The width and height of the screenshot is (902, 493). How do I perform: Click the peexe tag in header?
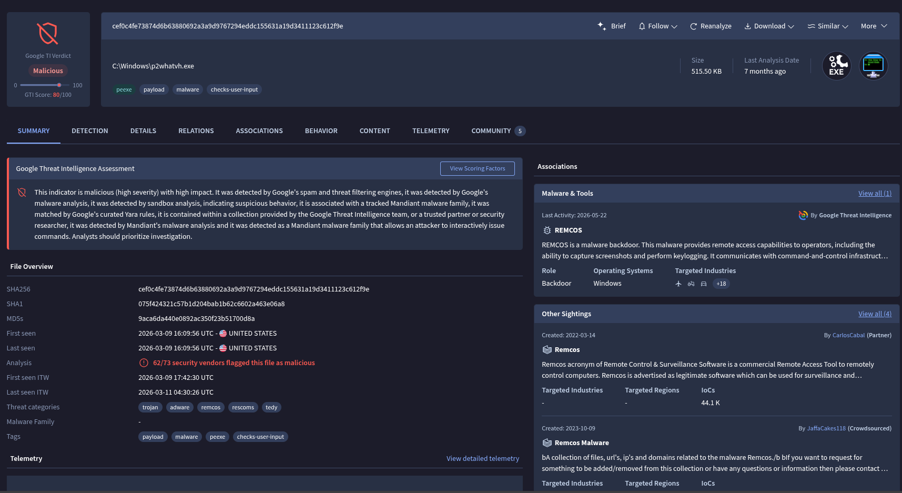pyautogui.click(x=124, y=90)
